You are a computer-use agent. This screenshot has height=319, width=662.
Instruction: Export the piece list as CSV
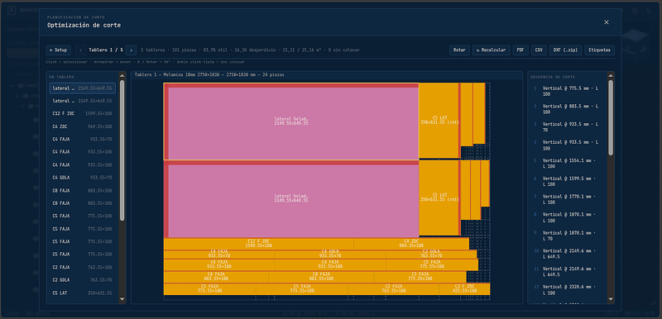[539, 50]
